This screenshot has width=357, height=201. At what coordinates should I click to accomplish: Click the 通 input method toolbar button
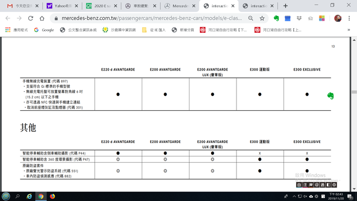322,185
